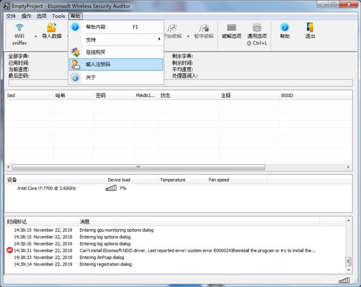Click the log scroll up arrow
361x287 pixels.
click(348, 220)
